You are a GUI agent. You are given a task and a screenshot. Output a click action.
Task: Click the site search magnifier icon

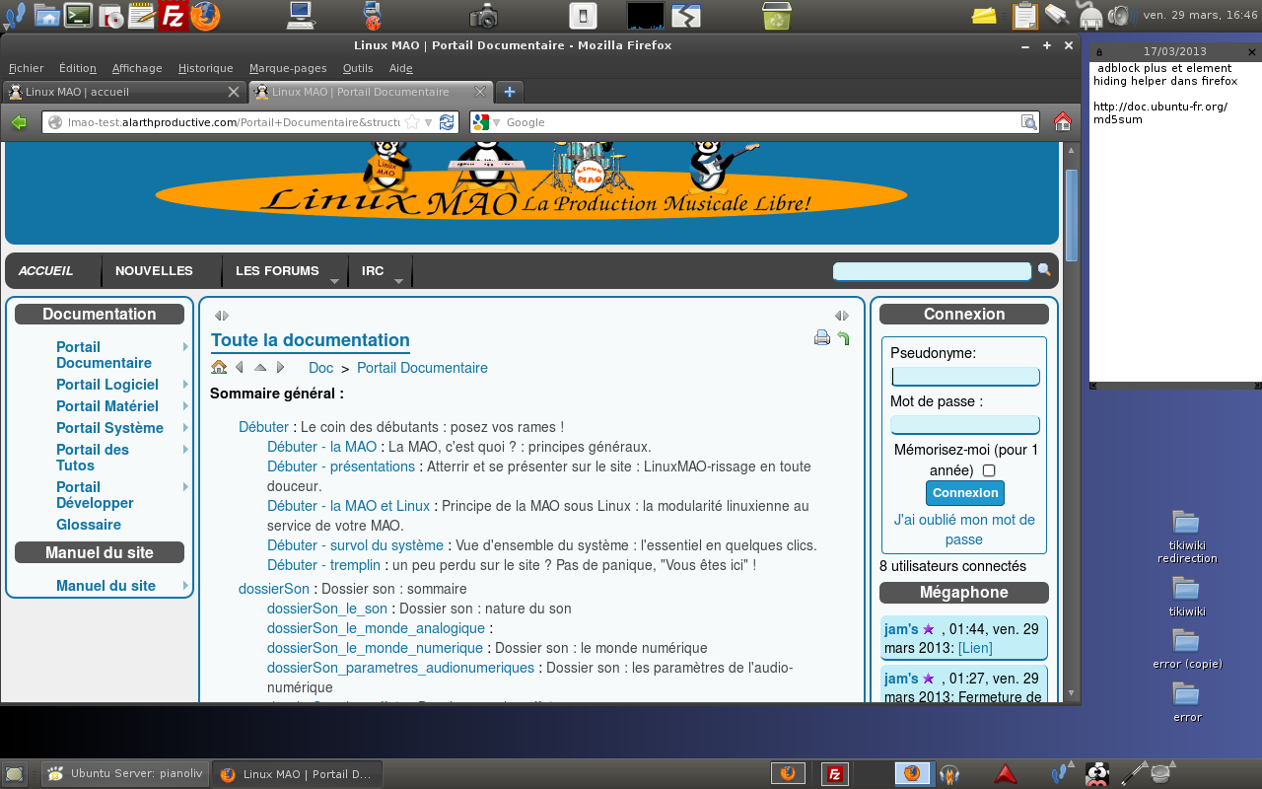tap(1044, 269)
